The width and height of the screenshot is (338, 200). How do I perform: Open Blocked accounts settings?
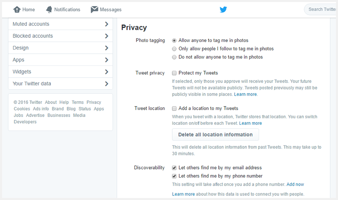click(x=60, y=36)
